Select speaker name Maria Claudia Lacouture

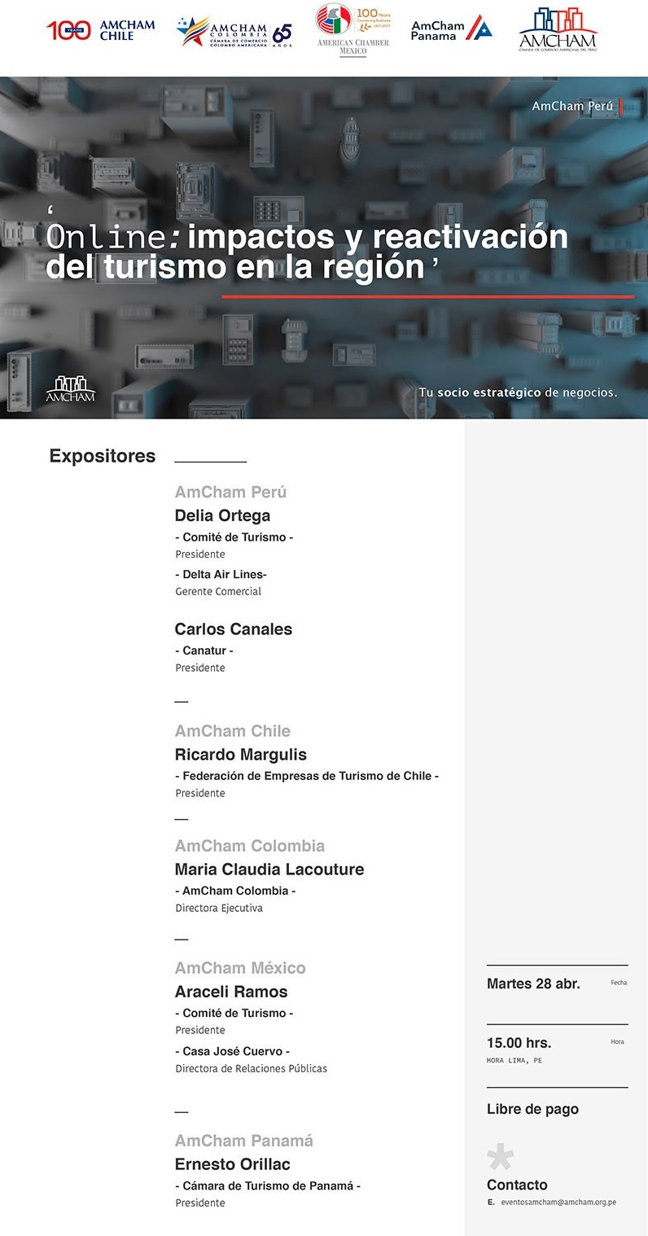tap(269, 869)
